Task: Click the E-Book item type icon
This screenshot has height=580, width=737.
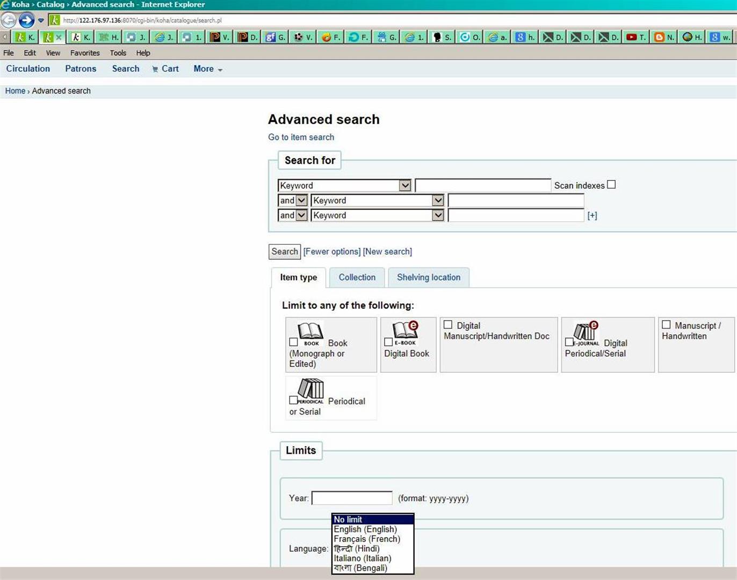Action: click(x=406, y=334)
